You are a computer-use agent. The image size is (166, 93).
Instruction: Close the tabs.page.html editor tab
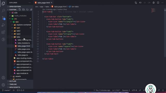[x=52, y=3]
